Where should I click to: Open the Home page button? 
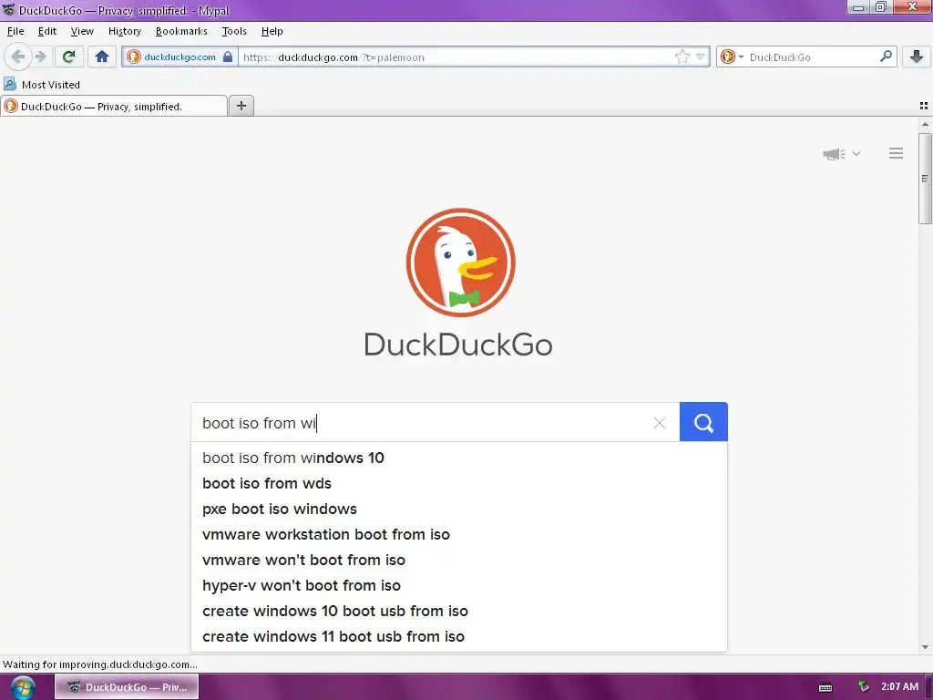click(x=102, y=57)
